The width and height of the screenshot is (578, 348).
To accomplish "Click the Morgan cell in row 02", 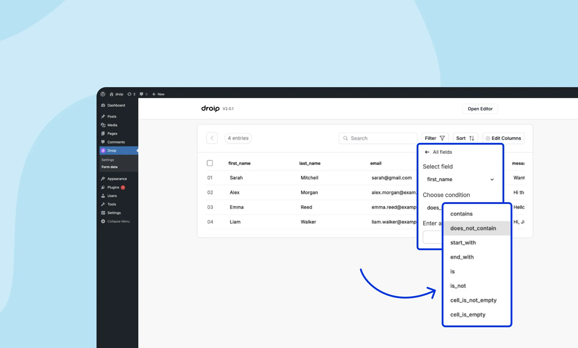I will [309, 193].
